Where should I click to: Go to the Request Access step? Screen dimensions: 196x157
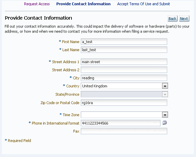point(37,4)
